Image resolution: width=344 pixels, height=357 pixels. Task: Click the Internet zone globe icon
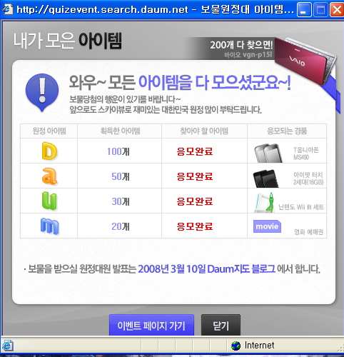(x=236, y=346)
